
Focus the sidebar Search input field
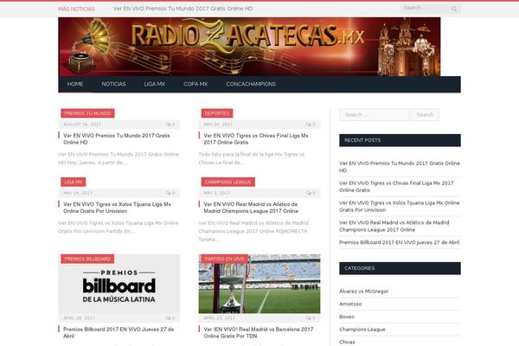click(x=374, y=115)
